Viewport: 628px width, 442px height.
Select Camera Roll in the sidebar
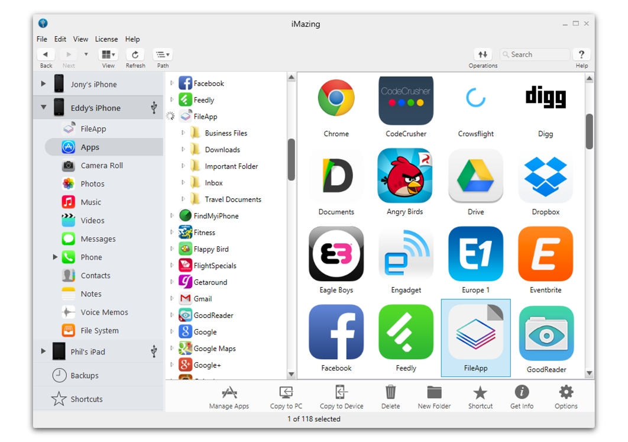coord(101,165)
